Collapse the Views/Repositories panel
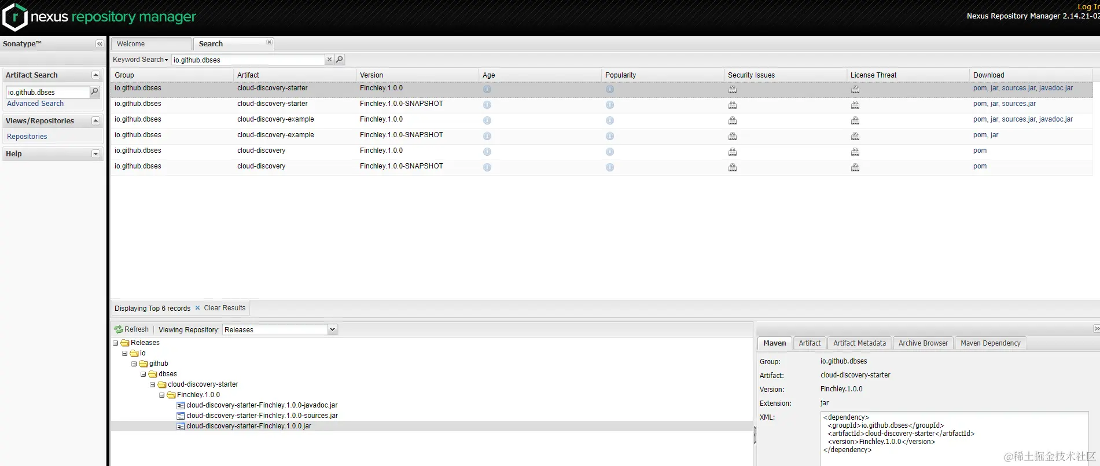1100x466 pixels. [96, 121]
